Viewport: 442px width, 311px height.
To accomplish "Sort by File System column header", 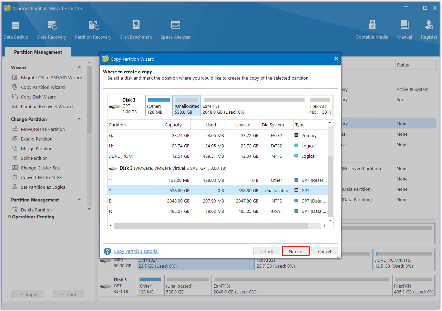I will coord(276,125).
